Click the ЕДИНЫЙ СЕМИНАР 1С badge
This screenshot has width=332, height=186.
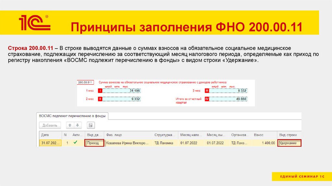coord(302,176)
